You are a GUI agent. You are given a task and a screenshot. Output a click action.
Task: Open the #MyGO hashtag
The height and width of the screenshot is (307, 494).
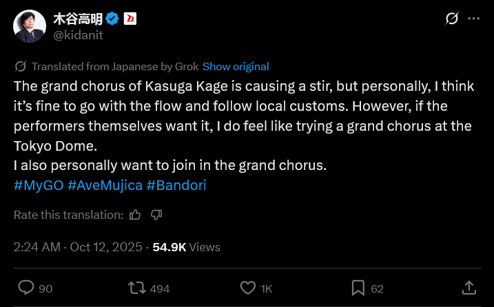click(38, 185)
